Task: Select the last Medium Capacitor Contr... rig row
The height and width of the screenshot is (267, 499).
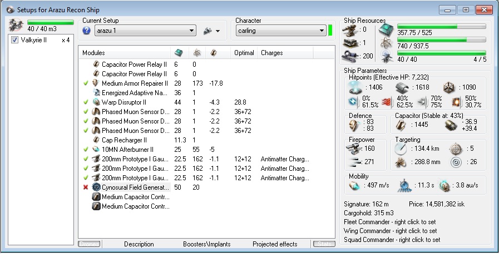Action: tap(207, 206)
